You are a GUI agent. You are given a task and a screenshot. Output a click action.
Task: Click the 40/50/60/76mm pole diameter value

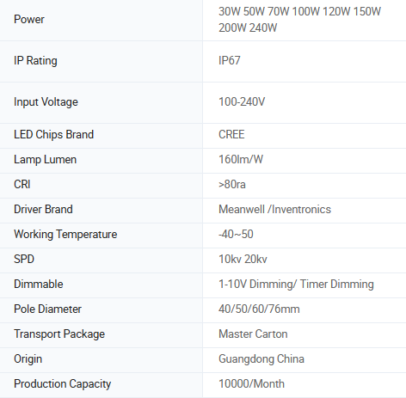[259, 309]
